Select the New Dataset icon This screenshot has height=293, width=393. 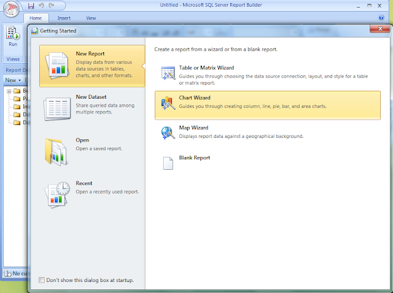point(57,109)
